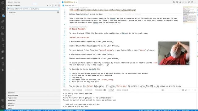The image size is (198, 111).
Task: Click the split editor icon in editor toolbar
Action: point(192,2)
